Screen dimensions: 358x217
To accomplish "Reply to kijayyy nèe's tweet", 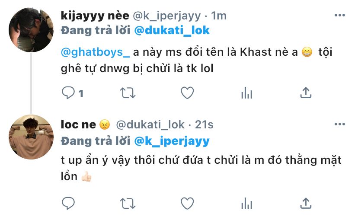I will [68, 93].
